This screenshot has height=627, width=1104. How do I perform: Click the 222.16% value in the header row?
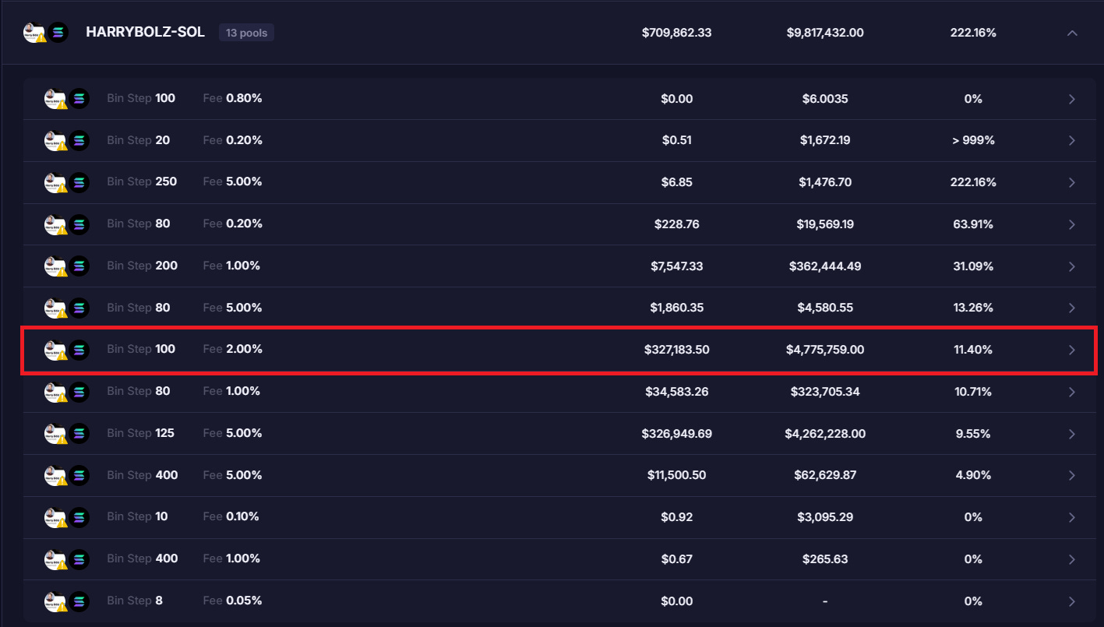[973, 33]
